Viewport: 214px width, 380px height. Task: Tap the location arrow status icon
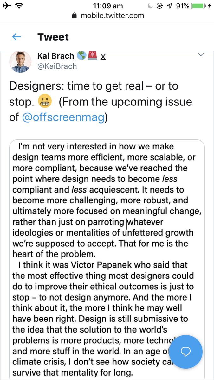pos(170,6)
